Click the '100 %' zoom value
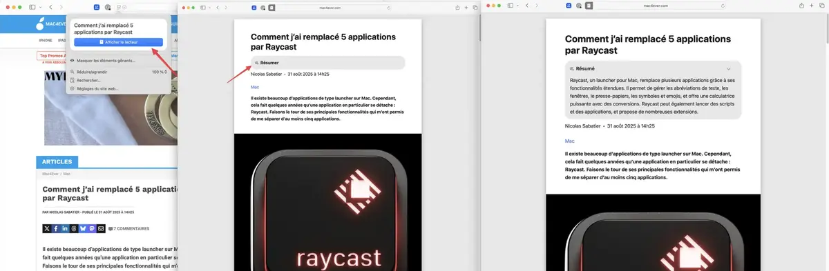The height and width of the screenshot is (271, 829). (159, 72)
